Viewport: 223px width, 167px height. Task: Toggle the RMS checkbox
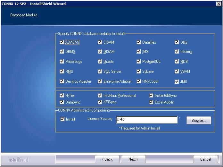click(62, 71)
